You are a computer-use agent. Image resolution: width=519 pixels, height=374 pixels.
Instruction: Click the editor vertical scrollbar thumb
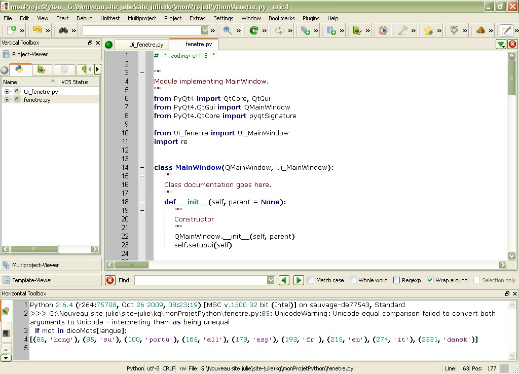[511, 78]
